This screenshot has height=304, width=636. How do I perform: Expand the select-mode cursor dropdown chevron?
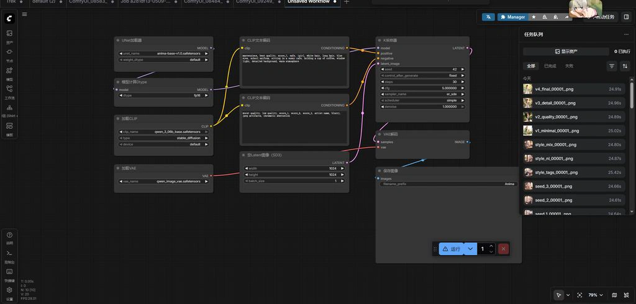pyautogui.click(x=568, y=295)
